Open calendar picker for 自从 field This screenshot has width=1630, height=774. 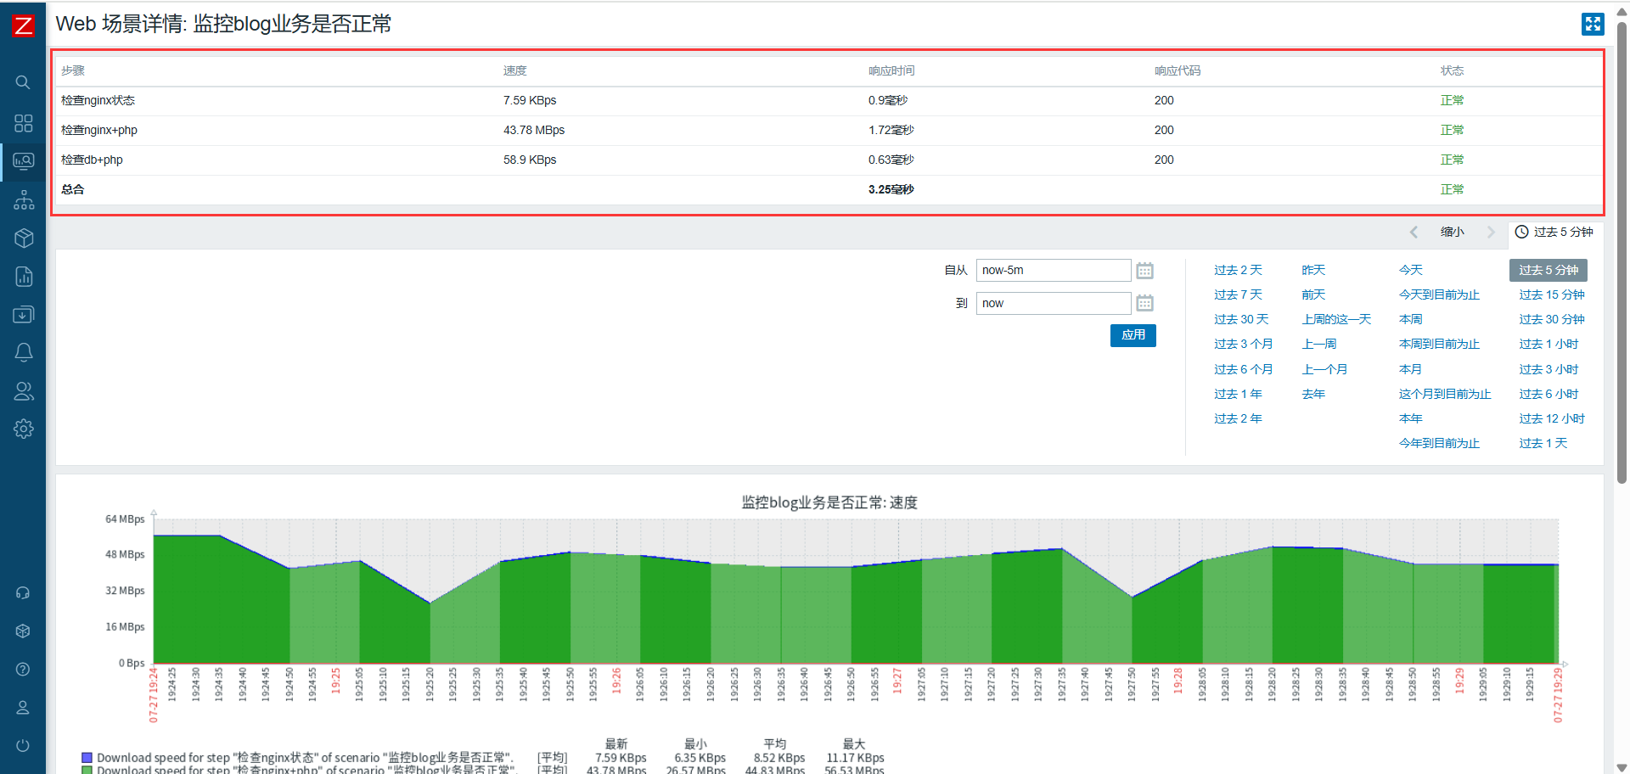[1144, 271]
